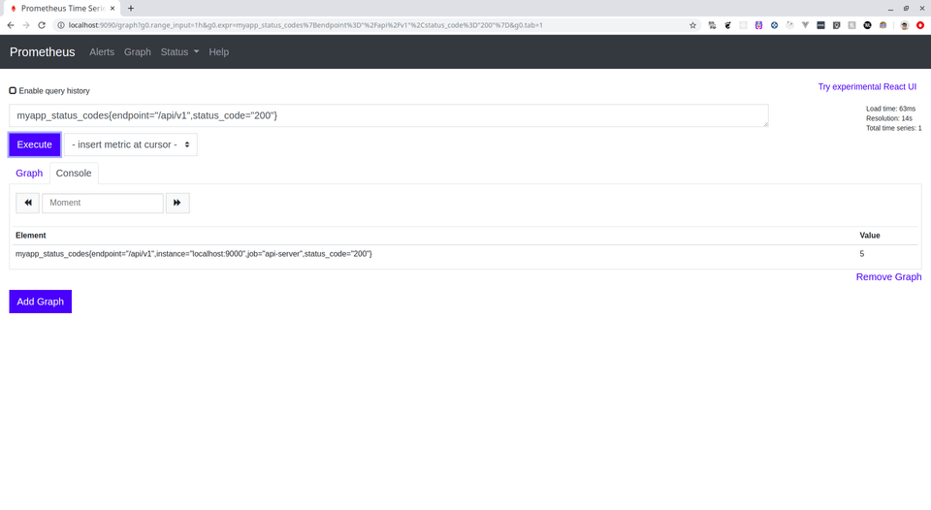Image resolution: width=931 pixels, height=510 pixels.
Task: Open Help in the navigation bar
Action: click(218, 51)
